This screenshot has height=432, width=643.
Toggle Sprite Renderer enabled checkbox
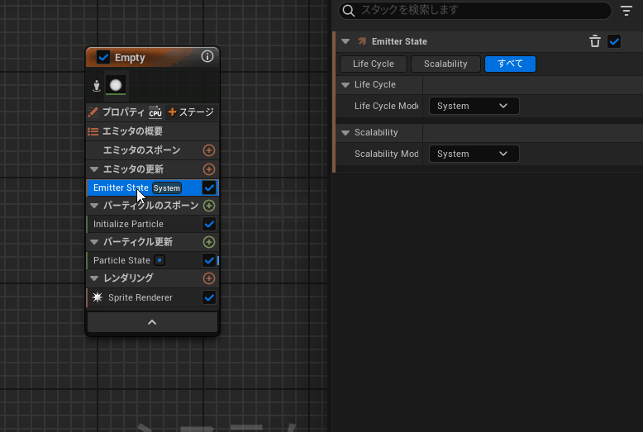[209, 297]
